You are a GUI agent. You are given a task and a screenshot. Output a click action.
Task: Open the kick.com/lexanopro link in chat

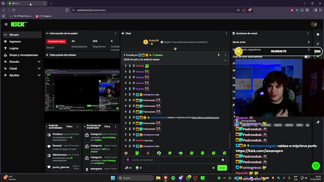pyautogui.click(x=205, y=118)
